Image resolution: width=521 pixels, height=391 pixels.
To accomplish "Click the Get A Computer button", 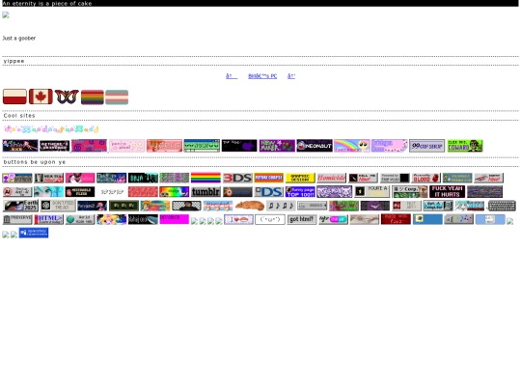I will 438,206.
